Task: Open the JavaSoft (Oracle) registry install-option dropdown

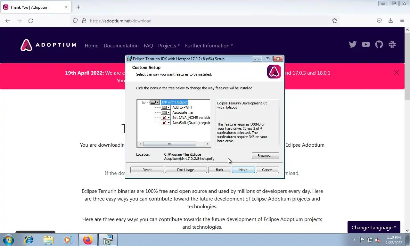Action: [x=166, y=123]
